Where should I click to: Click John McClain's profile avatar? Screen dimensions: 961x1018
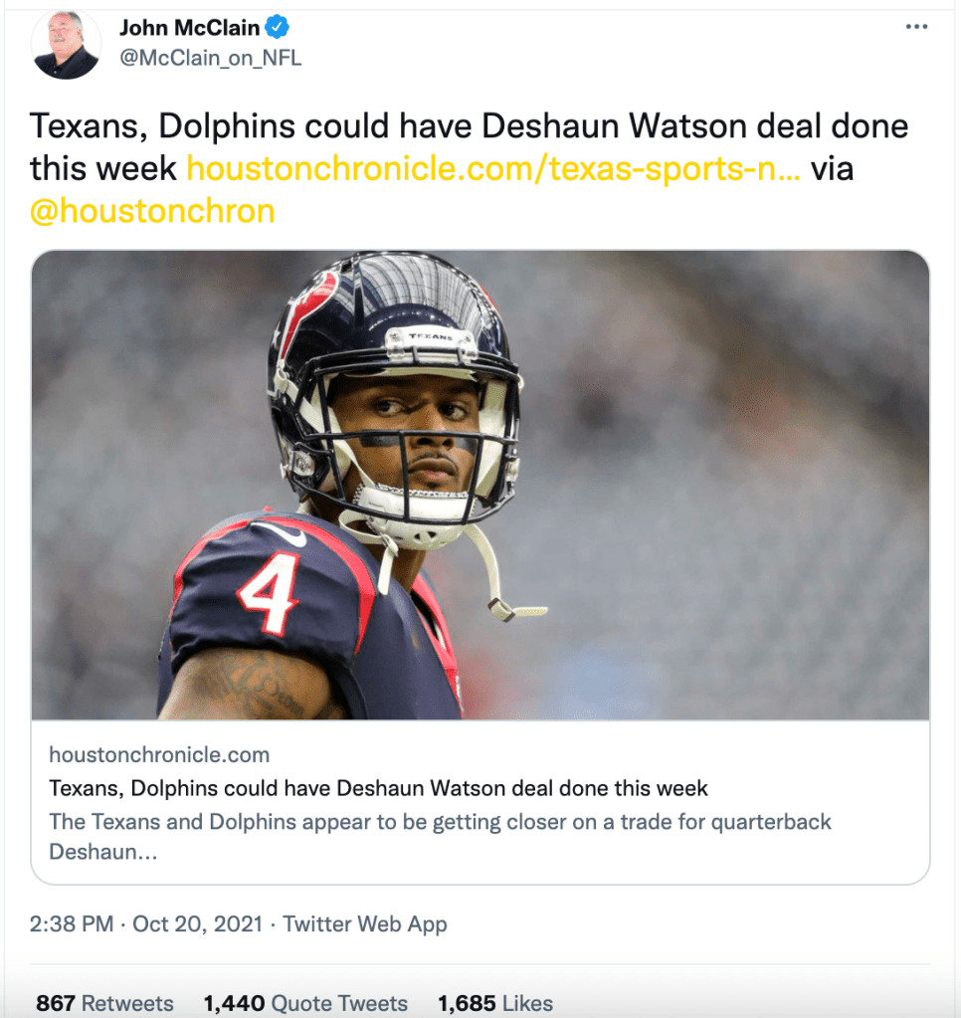point(66,44)
